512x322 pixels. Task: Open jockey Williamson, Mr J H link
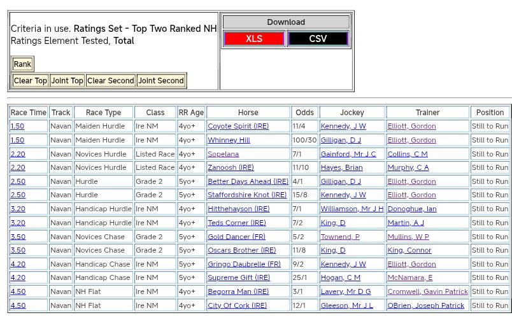coord(352,209)
